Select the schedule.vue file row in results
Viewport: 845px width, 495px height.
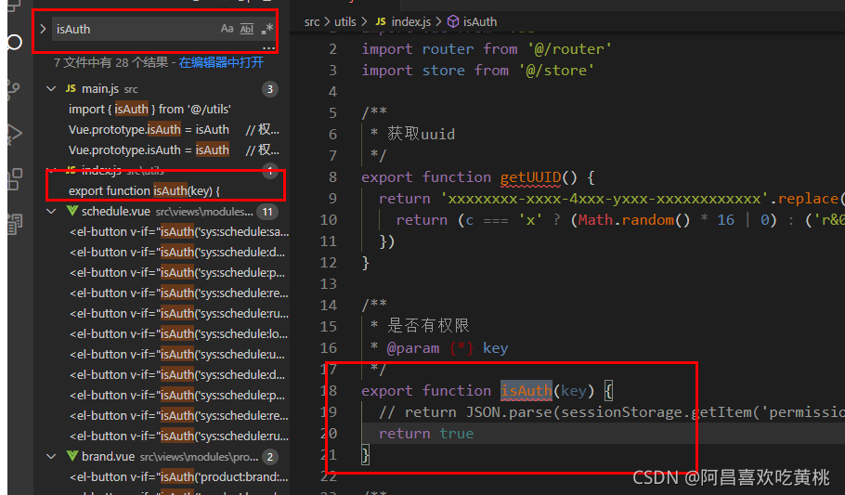pos(162,212)
